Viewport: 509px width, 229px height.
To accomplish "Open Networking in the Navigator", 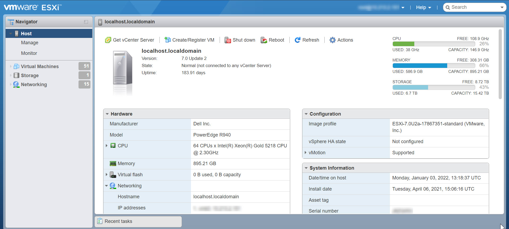I will point(34,85).
